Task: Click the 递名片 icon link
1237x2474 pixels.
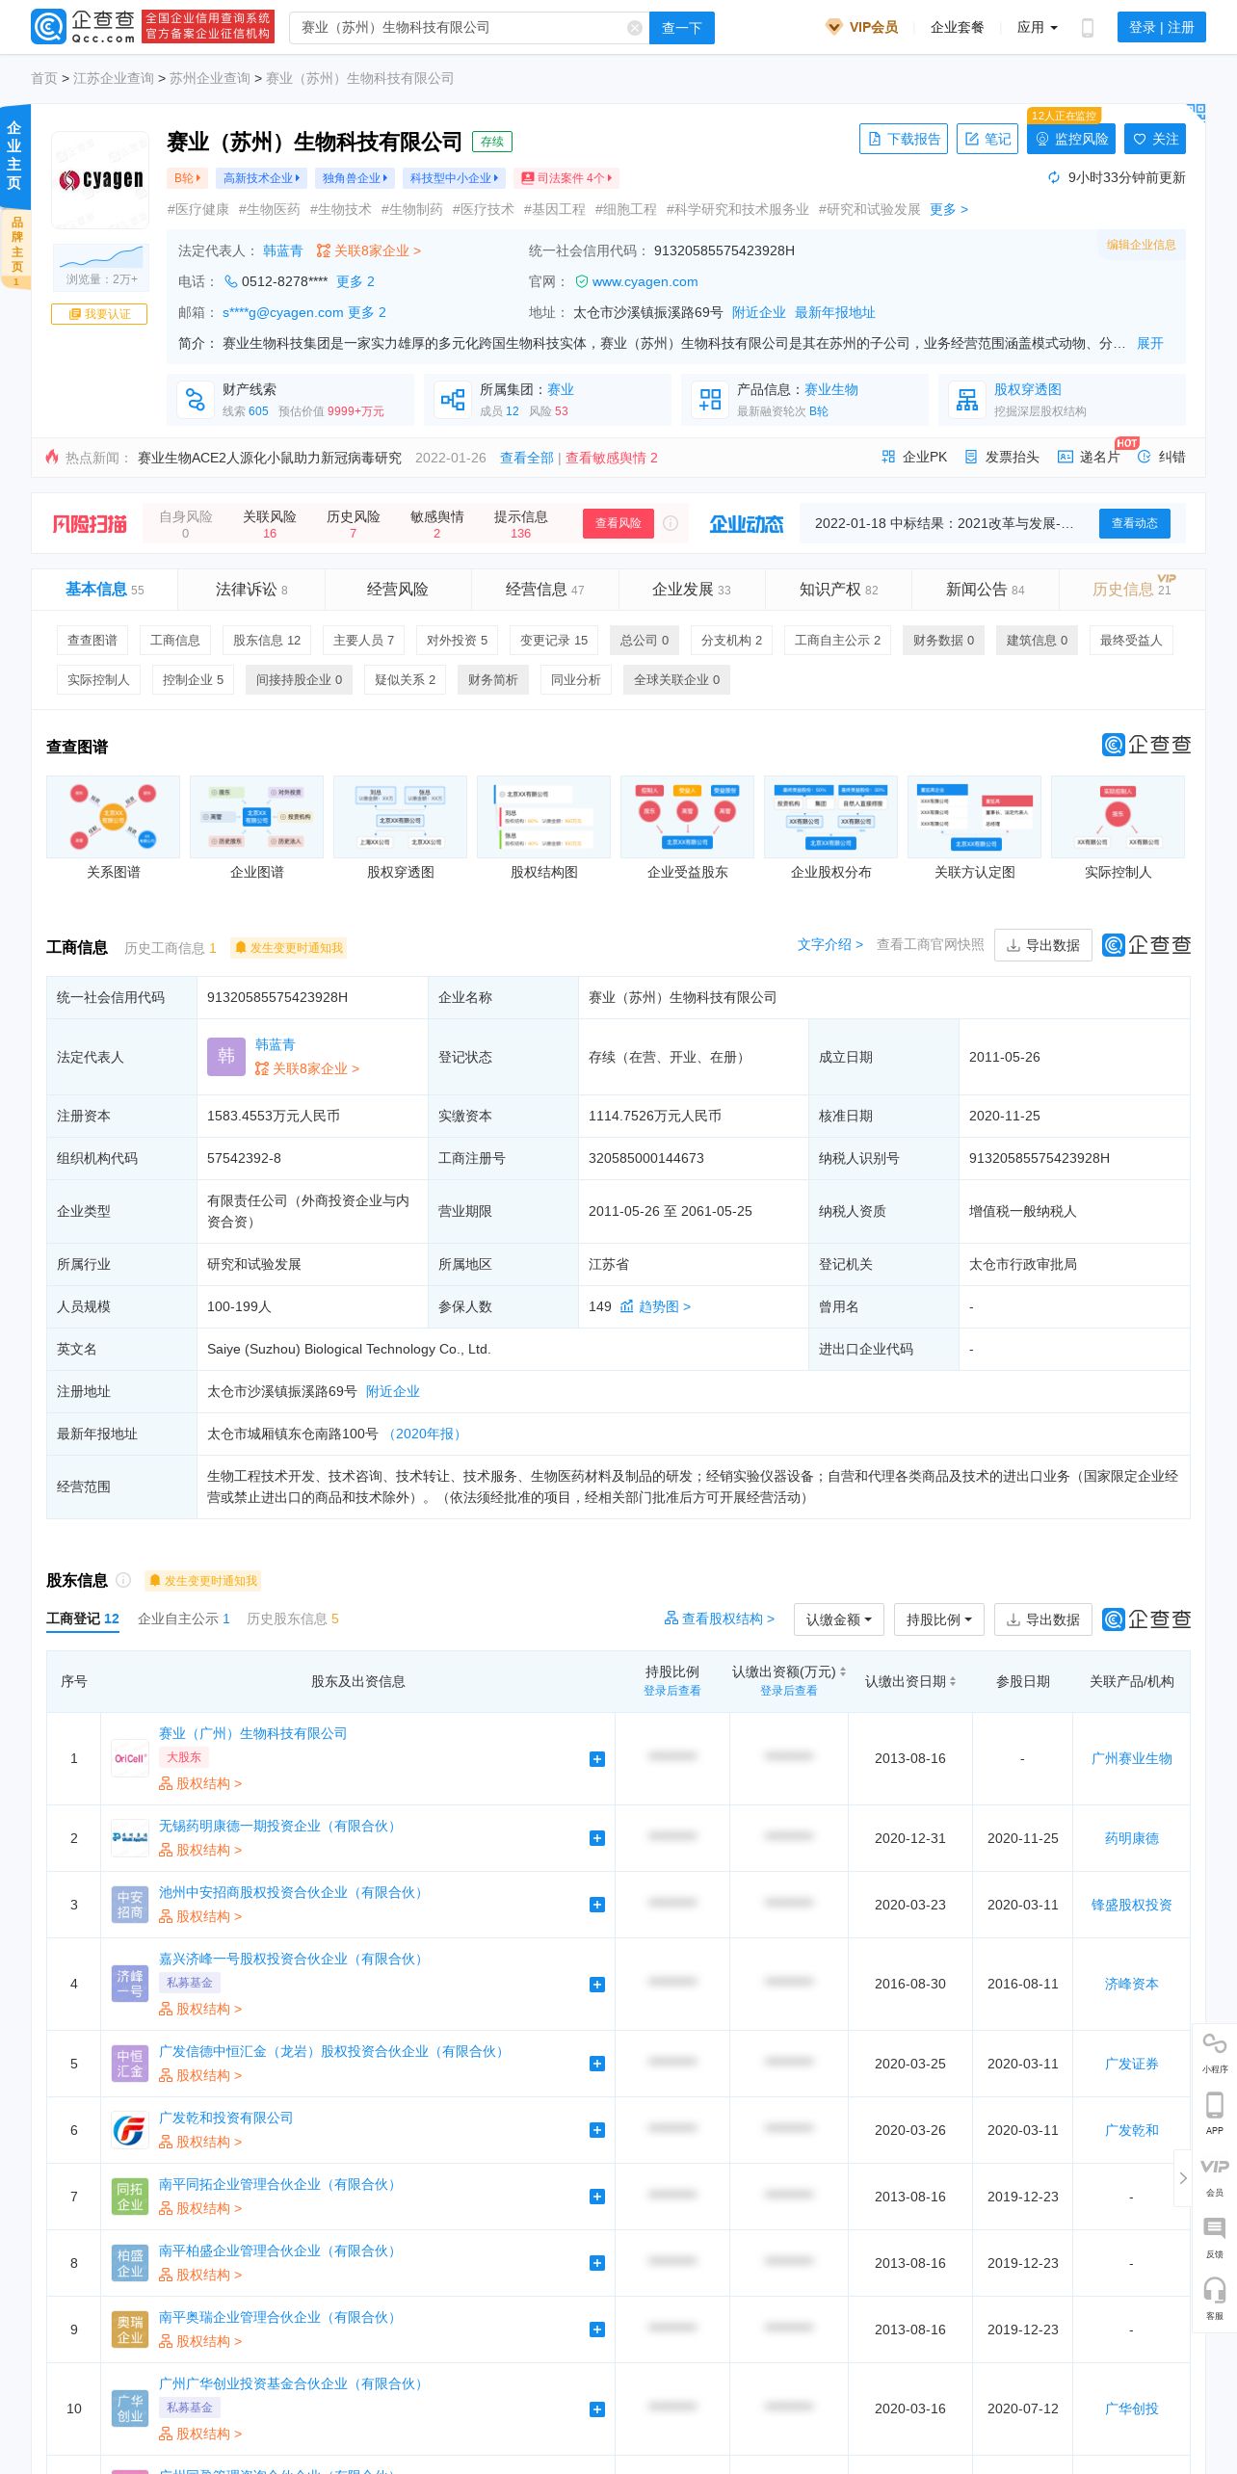Action: [1089, 457]
